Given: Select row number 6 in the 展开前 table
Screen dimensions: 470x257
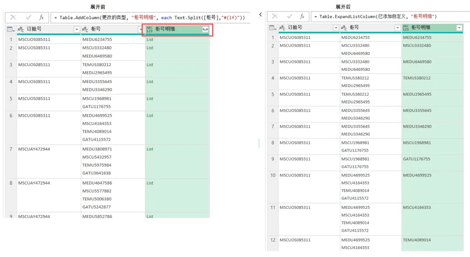Looking at the screenshot, I should pyautogui.click(x=11, y=116).
